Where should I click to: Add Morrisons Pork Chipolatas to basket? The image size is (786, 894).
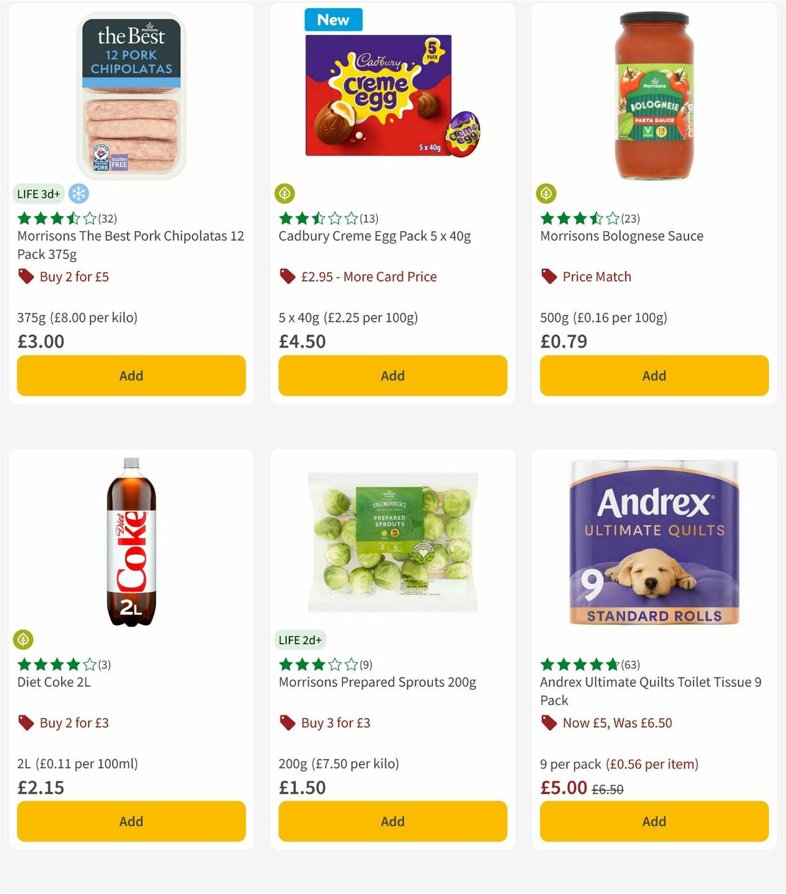131,375
